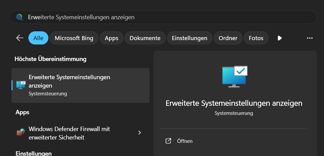Expand the Windows Defender Firewall chevron

(139, 133)
